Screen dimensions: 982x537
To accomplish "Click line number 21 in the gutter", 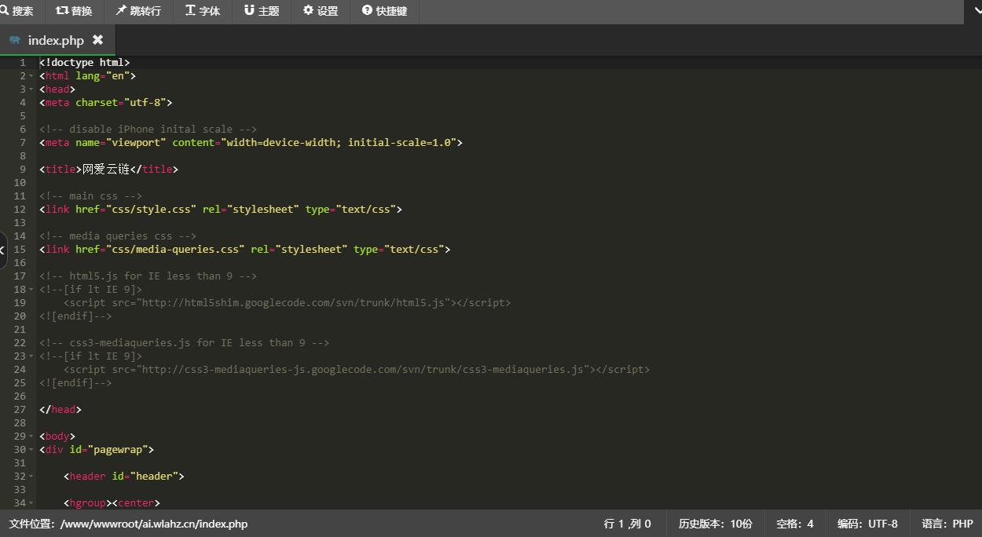I will point(20,330).
